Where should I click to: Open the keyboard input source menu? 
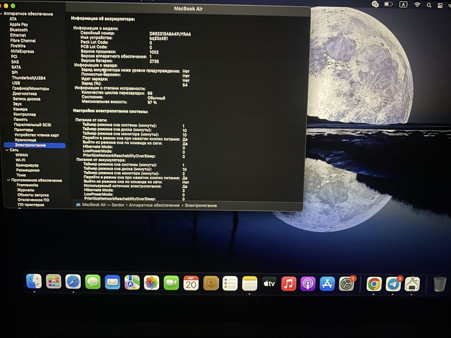(403, 4)
